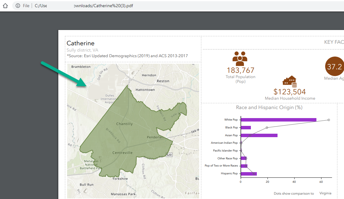Click the Dulles International Airport label
The width and height of the screenshot is (344, 199).
coord(109,98)
